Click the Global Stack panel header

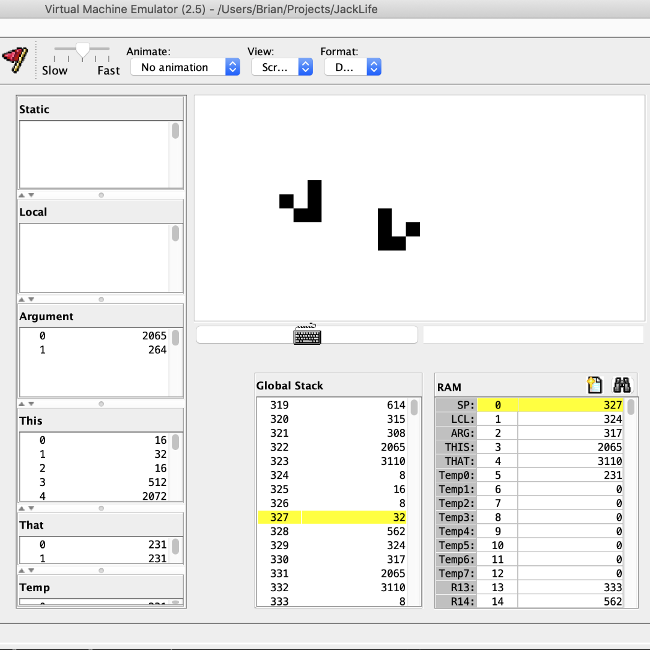pos(338,386)
